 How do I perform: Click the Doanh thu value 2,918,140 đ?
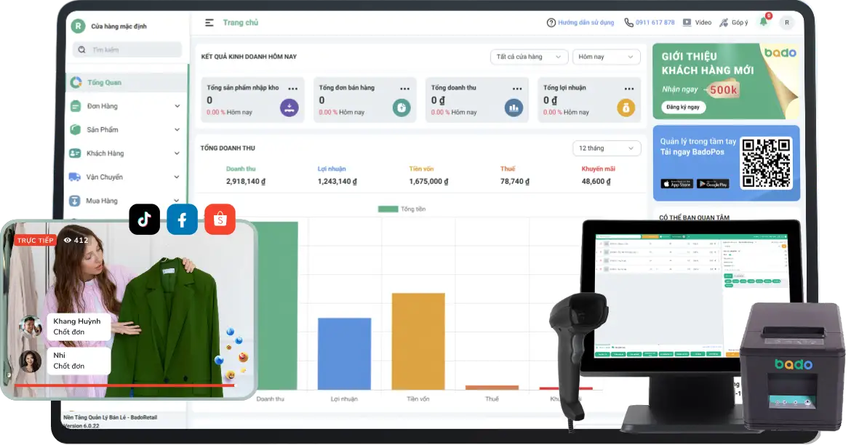click(x=246, y=182)
